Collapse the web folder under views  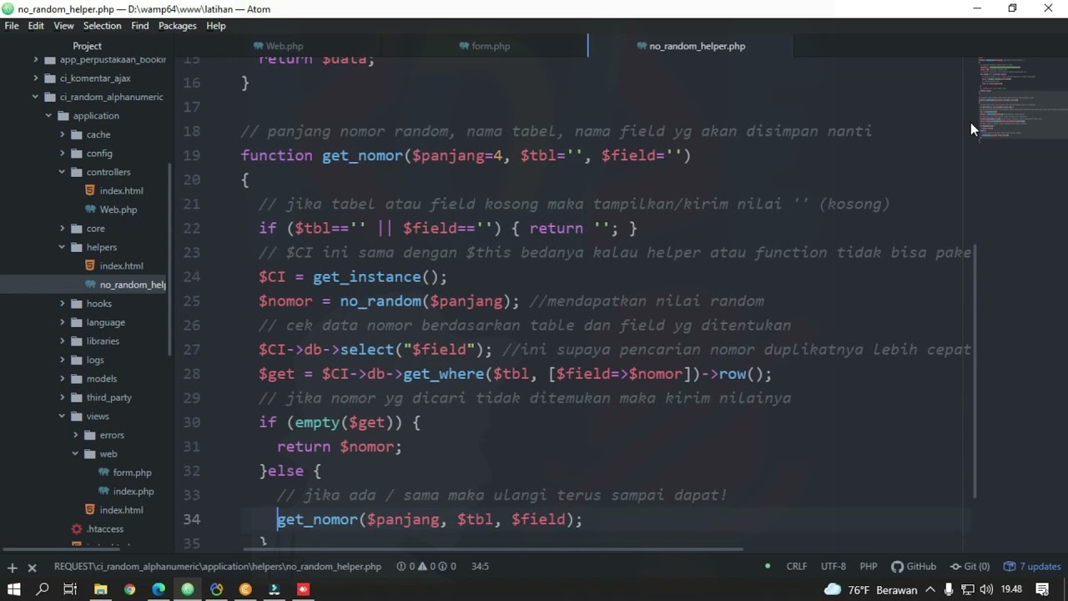pyautogui.click(x=75, y=454)
